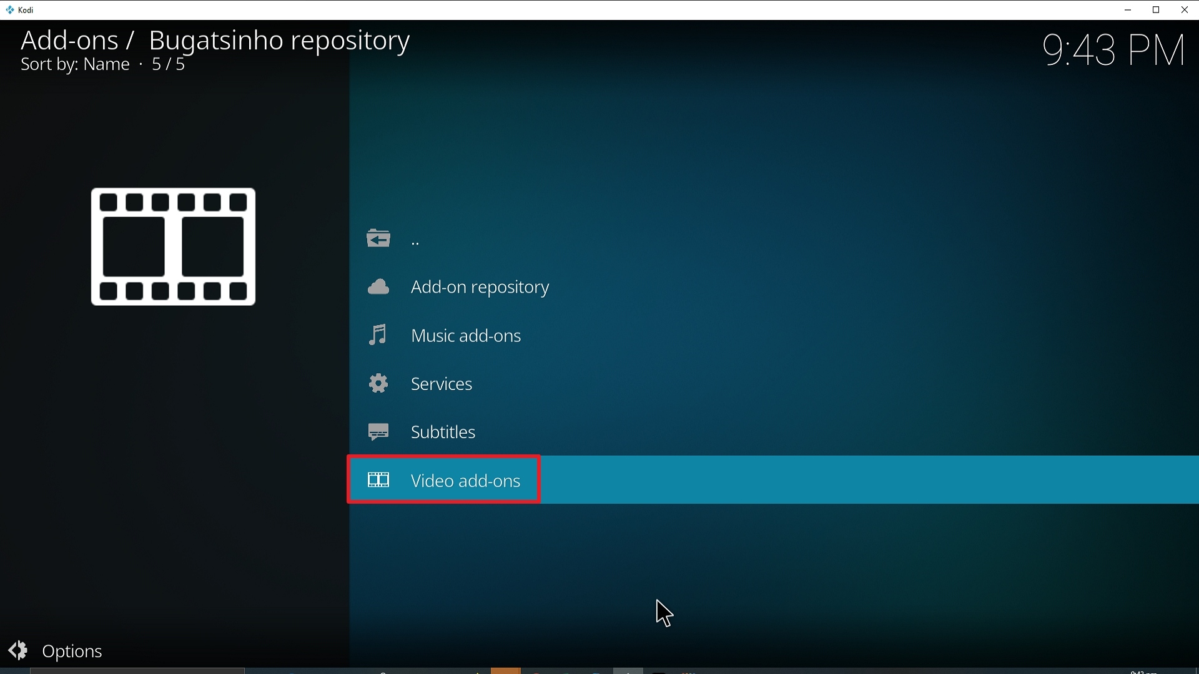The width and height of the screenshot is (1199, 674).
Task: Click the Kodi logo in title bar
Action: click(10, 10)
